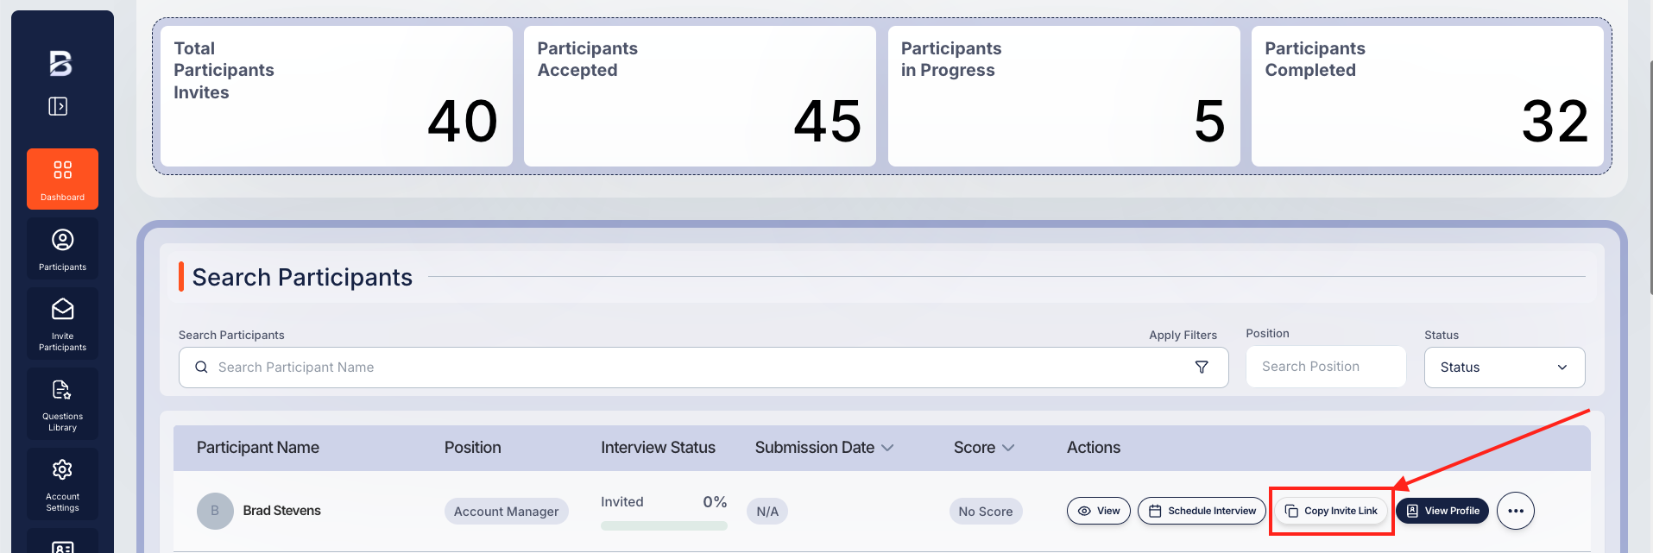Viewport: 1653px width, 553px height.
Task: Click the Invited progress bar
Action: point(664,525)
